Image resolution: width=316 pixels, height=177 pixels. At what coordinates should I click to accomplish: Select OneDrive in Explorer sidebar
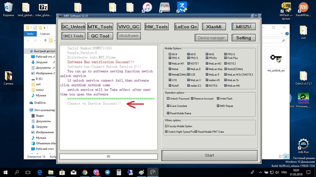(40, 103)
